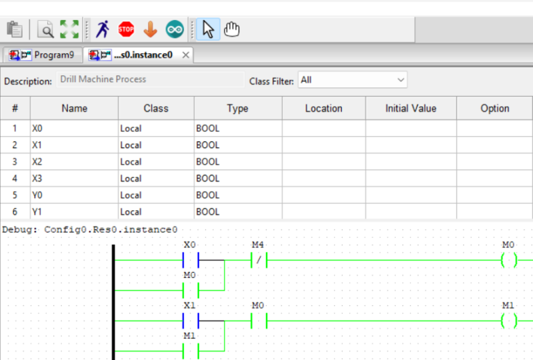Screen dimensions: 533x360
Task: Click the BOOL type cell for Y0
Action: pyautogui.click(x=238, y=195)
